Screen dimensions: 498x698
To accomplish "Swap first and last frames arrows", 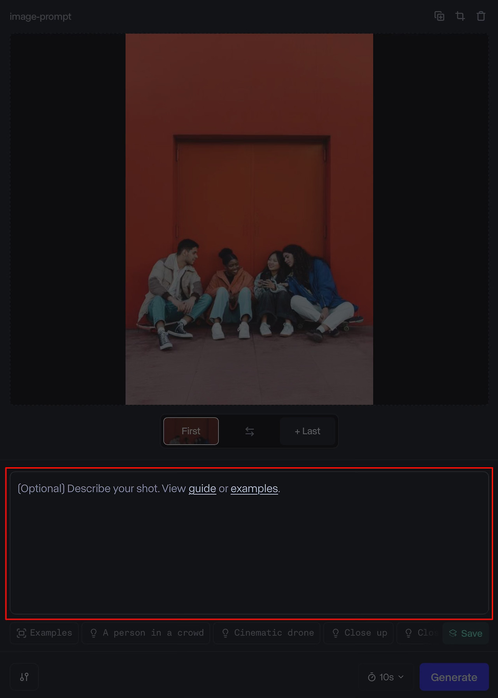I will point(249,431).
